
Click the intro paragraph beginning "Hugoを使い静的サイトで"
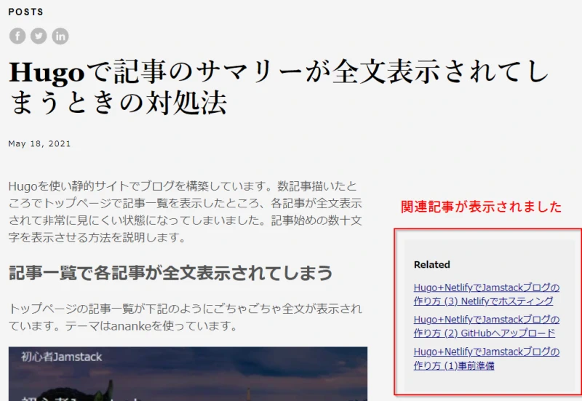tap(186, 211)
